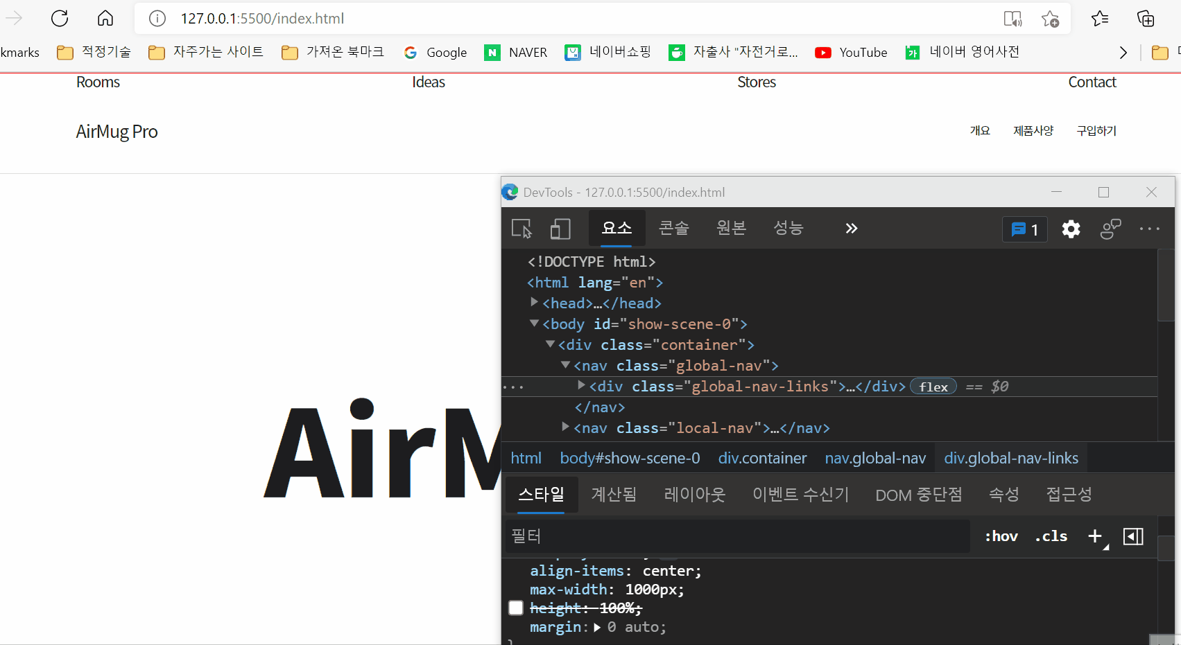Screen dimensions: 1181x645
Task: Open the issues counter badge
Action: (1024, 229)
